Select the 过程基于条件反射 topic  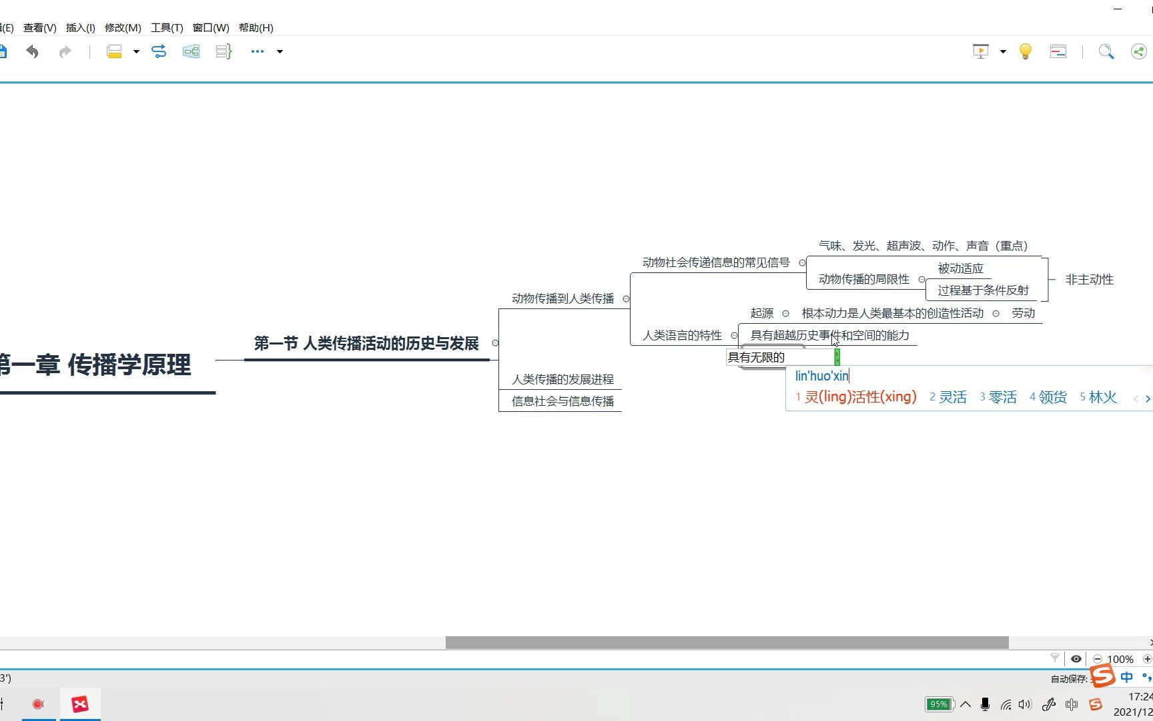pos(983,290)
